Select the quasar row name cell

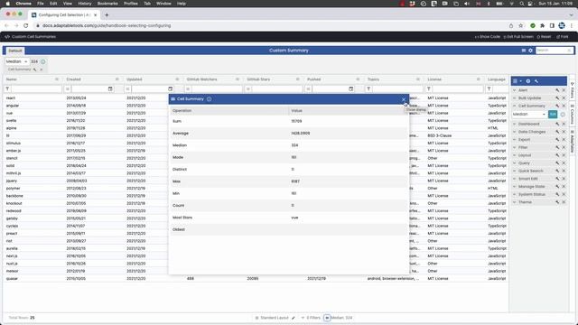33,279
